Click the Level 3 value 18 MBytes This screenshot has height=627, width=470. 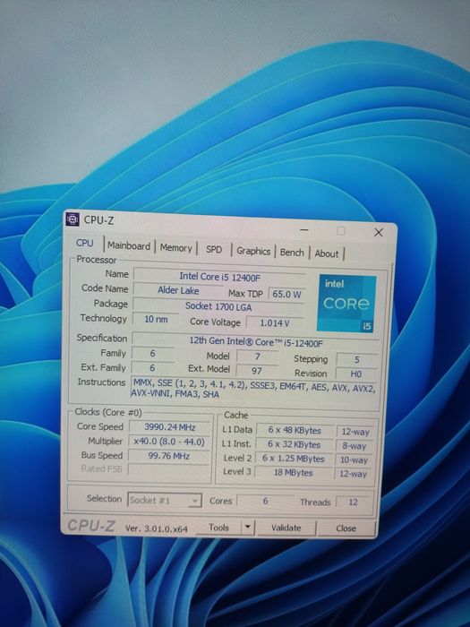click(x=294, y=472)
